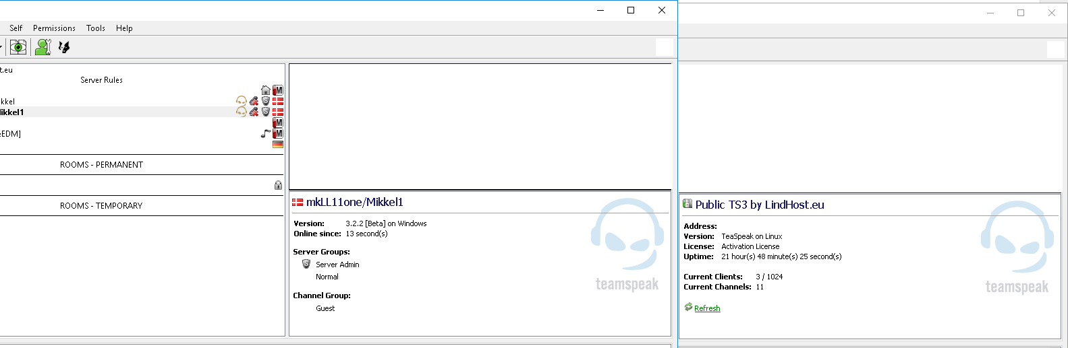Click Server Admin group text
The width and height of the screenshot is (1068, 348).
click(x=337, y=265)
